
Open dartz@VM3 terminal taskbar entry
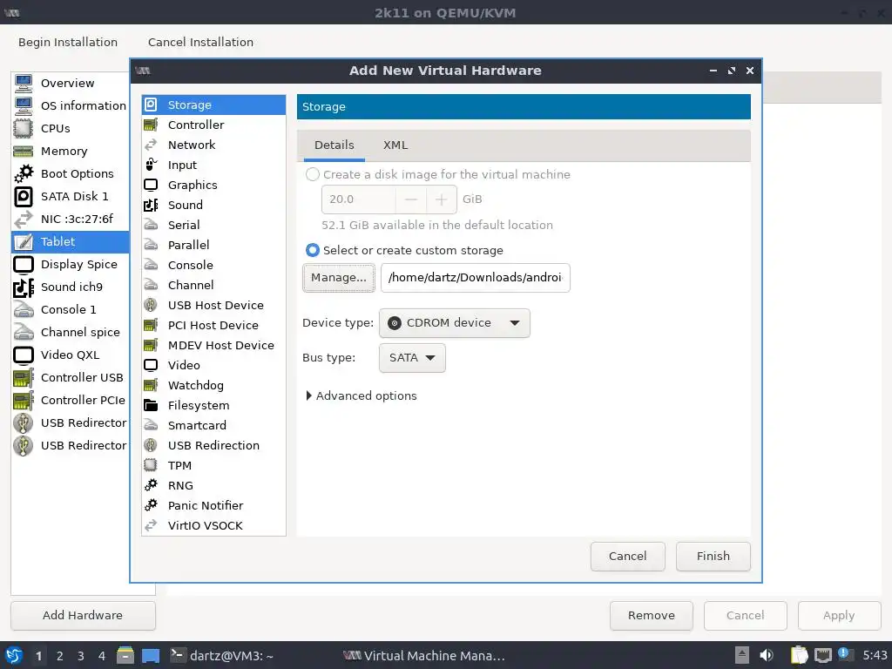pyautogui.click(x=222, y=655)
